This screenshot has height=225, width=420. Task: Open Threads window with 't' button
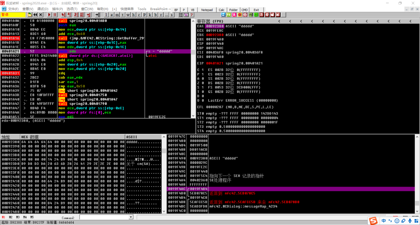[123, 15]
